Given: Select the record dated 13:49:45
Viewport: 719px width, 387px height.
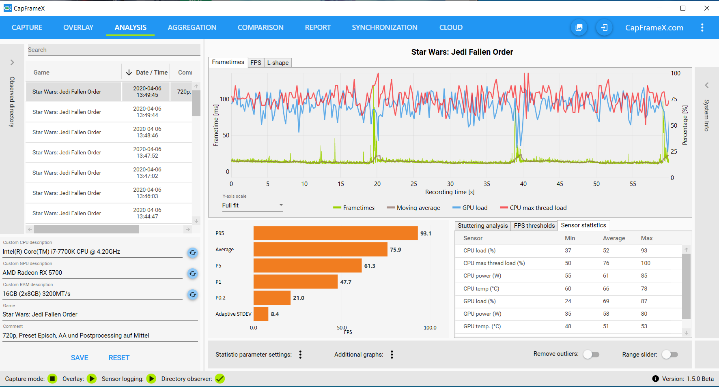Looking at the screenshot, I should (109, 92).
